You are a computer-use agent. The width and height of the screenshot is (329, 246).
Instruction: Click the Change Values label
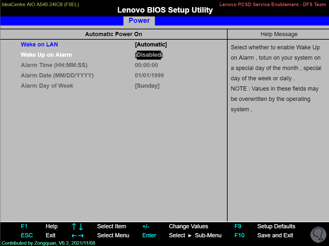188,226
